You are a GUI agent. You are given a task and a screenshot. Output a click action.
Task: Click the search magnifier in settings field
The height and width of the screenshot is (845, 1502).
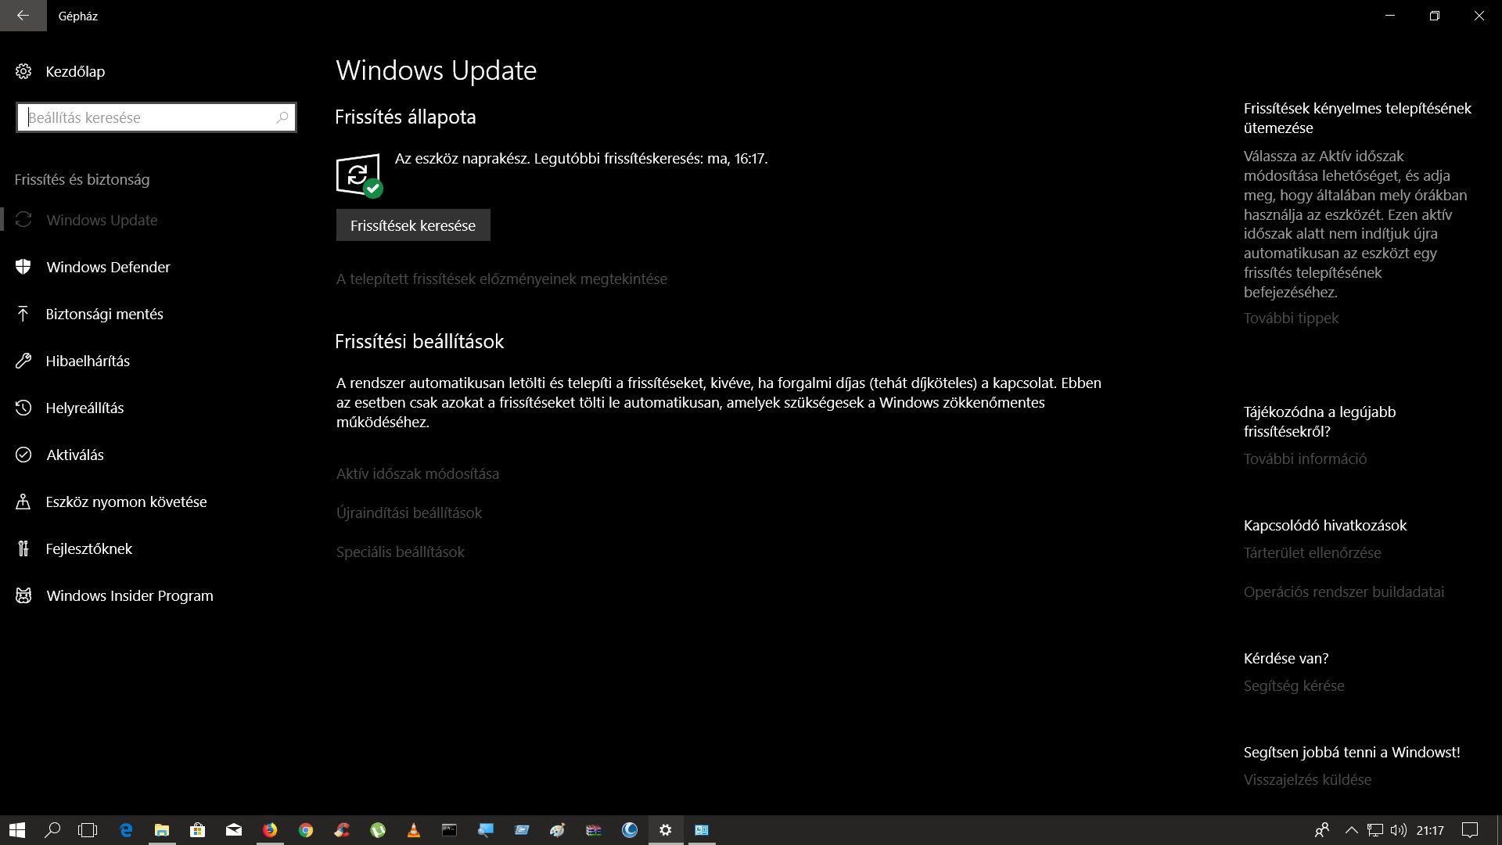(282, 117)
